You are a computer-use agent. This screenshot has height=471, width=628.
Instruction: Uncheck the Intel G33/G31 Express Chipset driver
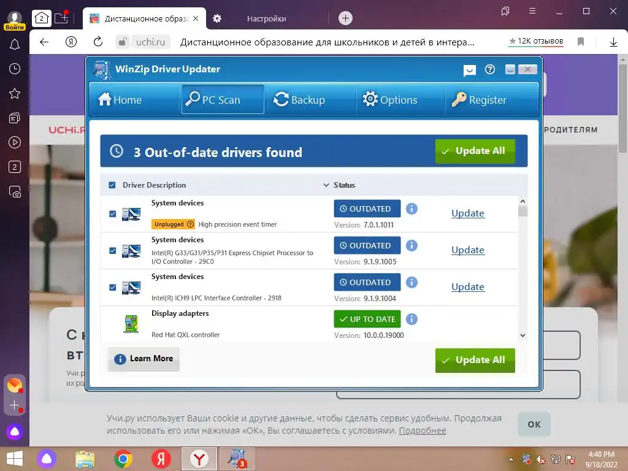tap(113, 251)
